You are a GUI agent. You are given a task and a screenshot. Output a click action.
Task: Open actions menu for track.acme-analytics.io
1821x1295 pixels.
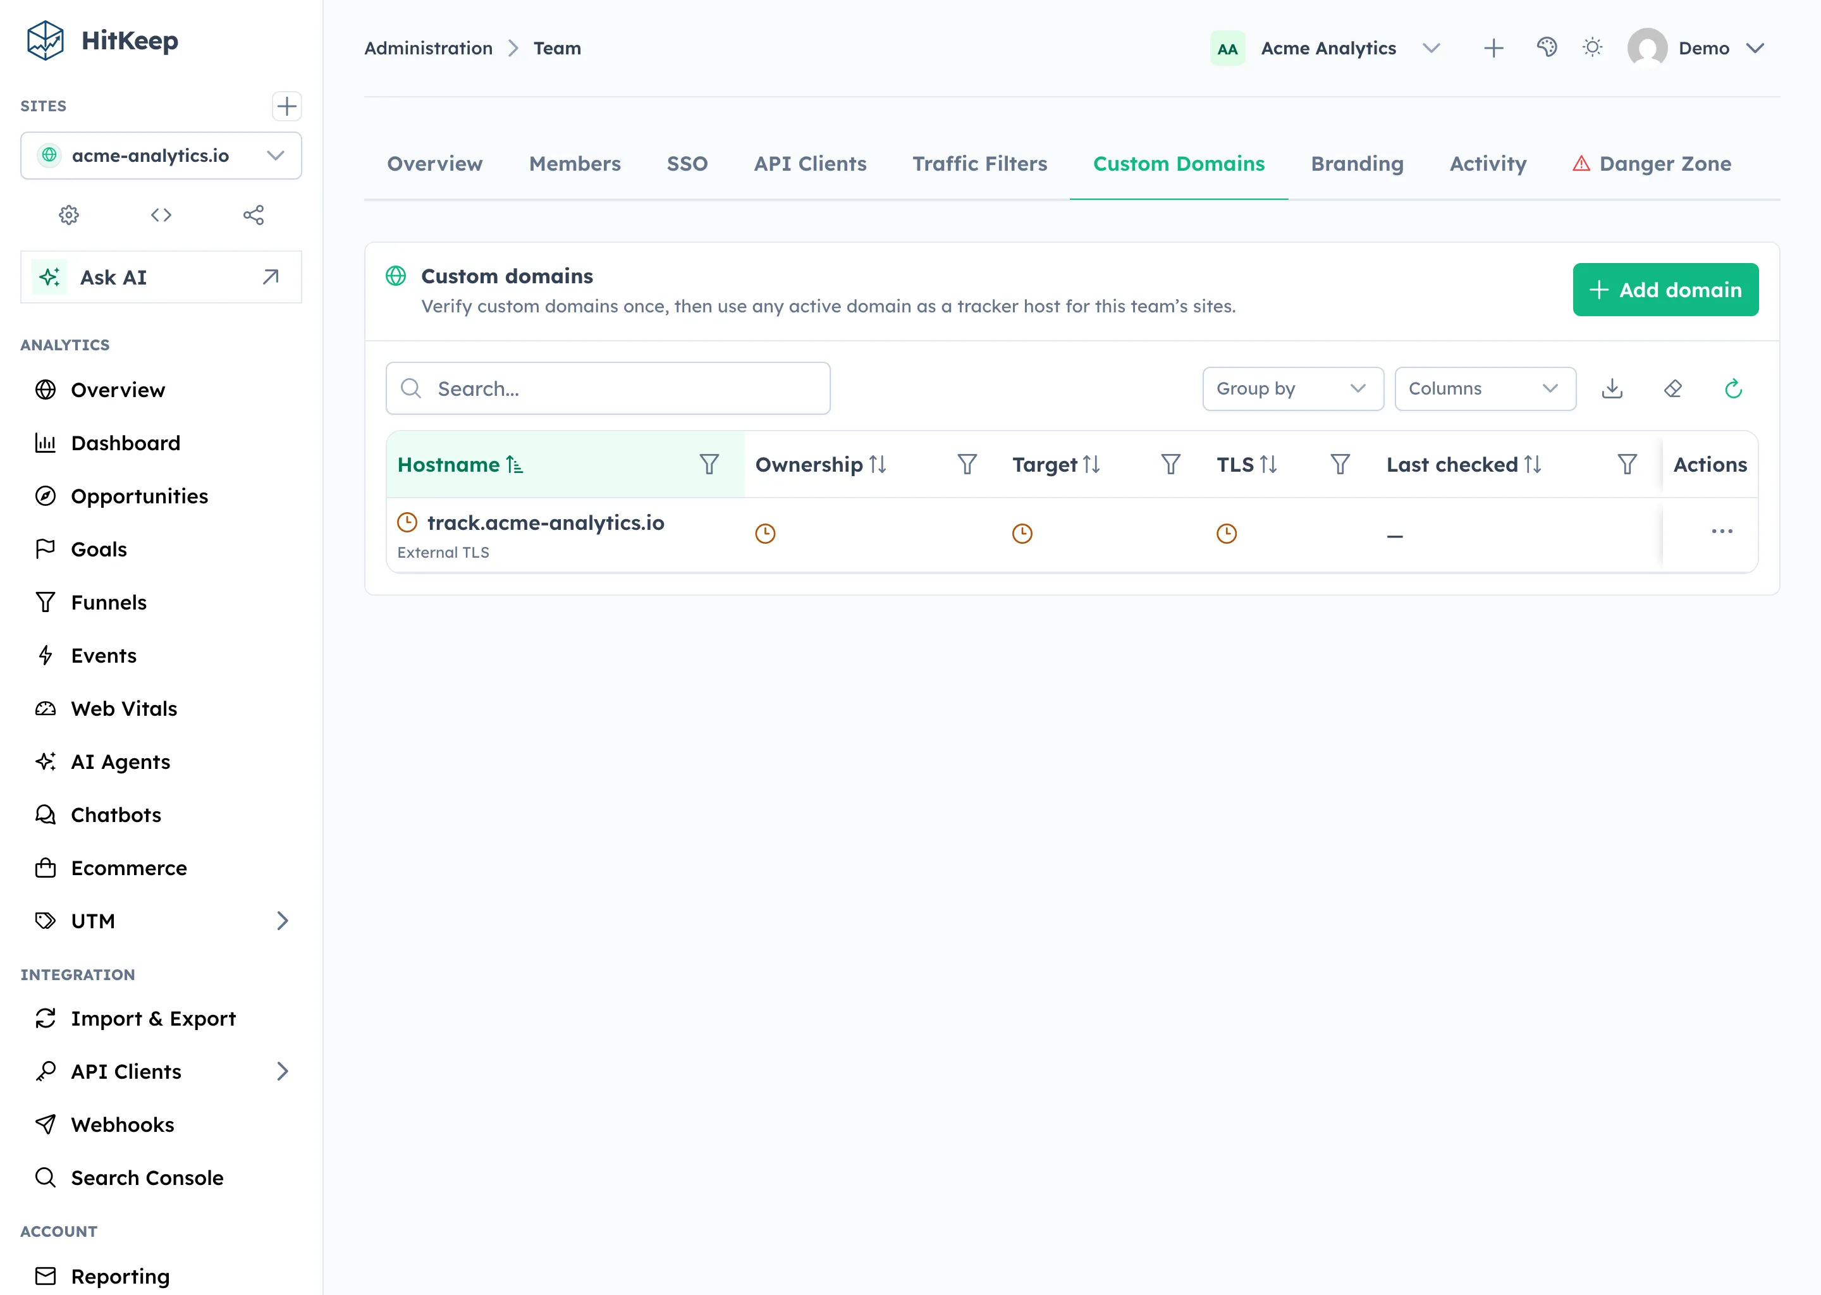1721,531
